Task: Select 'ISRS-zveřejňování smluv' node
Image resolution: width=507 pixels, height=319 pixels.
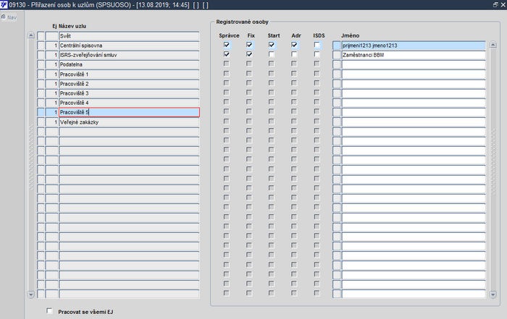Action: [x=129, y=55]
